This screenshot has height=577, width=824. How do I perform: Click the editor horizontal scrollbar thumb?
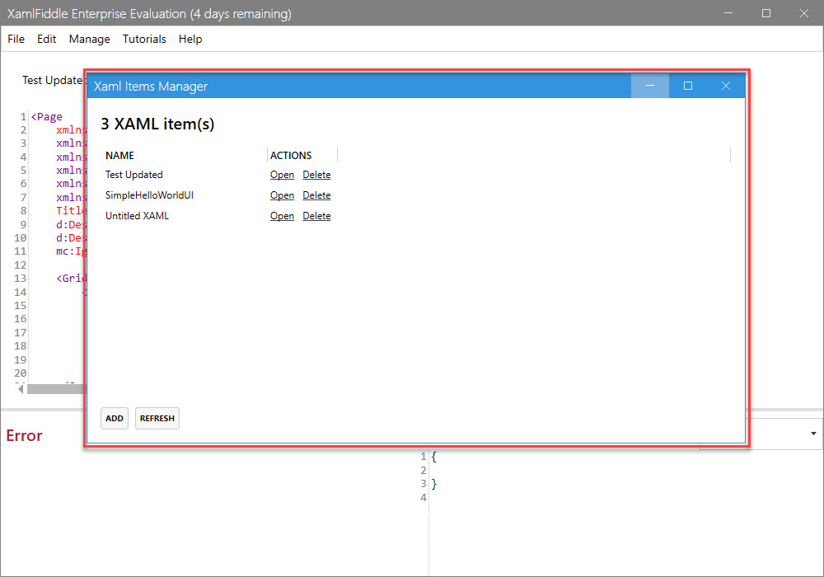tap(56, 389)
